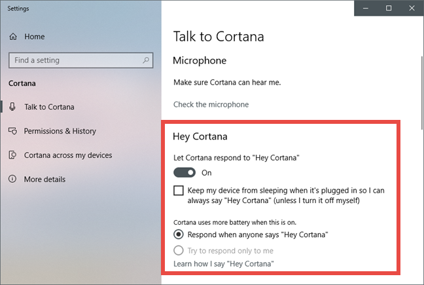Click the Permissions & History icon
The width and height of the screenshot is (424, 285).
coord(12,131)
